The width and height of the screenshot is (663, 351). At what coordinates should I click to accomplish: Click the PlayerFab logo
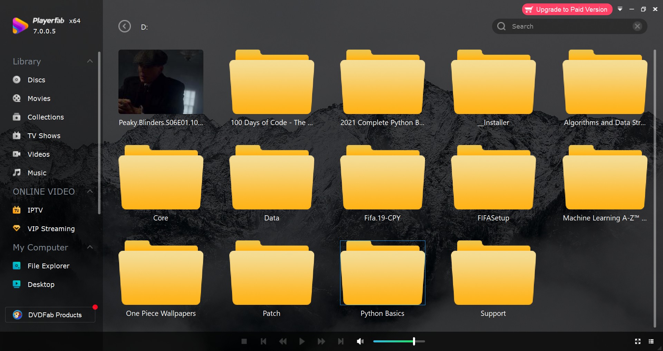tap(20, 26)
